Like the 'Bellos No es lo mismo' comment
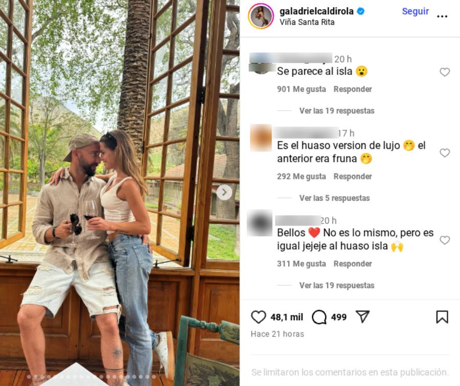This screenshot has height=386, width=460. click(x=445, y=240)
